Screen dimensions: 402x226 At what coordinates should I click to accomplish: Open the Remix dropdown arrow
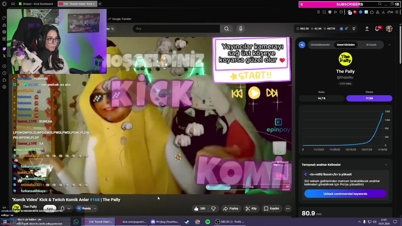click(95, 208)
